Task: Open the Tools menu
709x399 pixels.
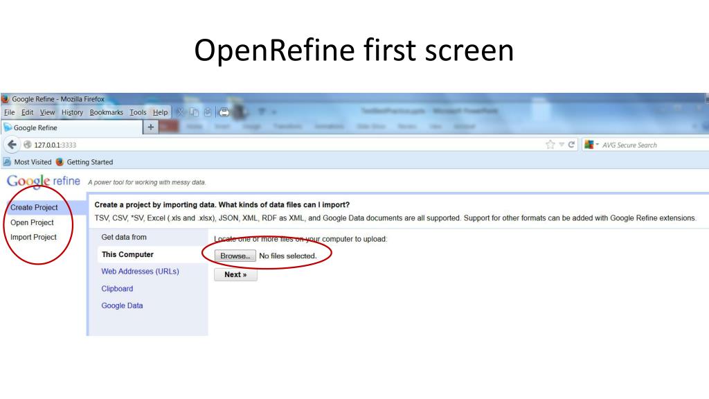Action: point(138,112)
